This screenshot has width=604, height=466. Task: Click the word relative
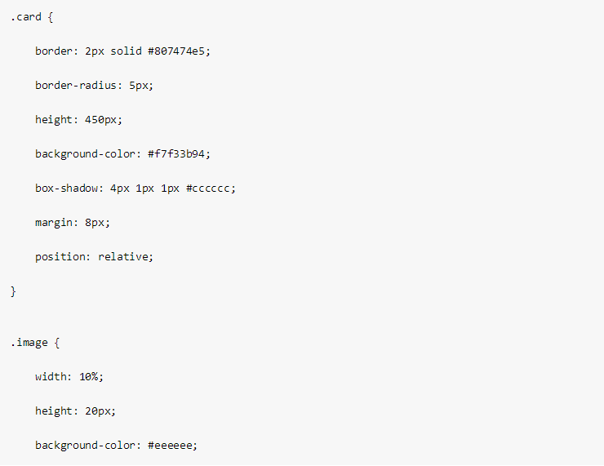[123, 256]
